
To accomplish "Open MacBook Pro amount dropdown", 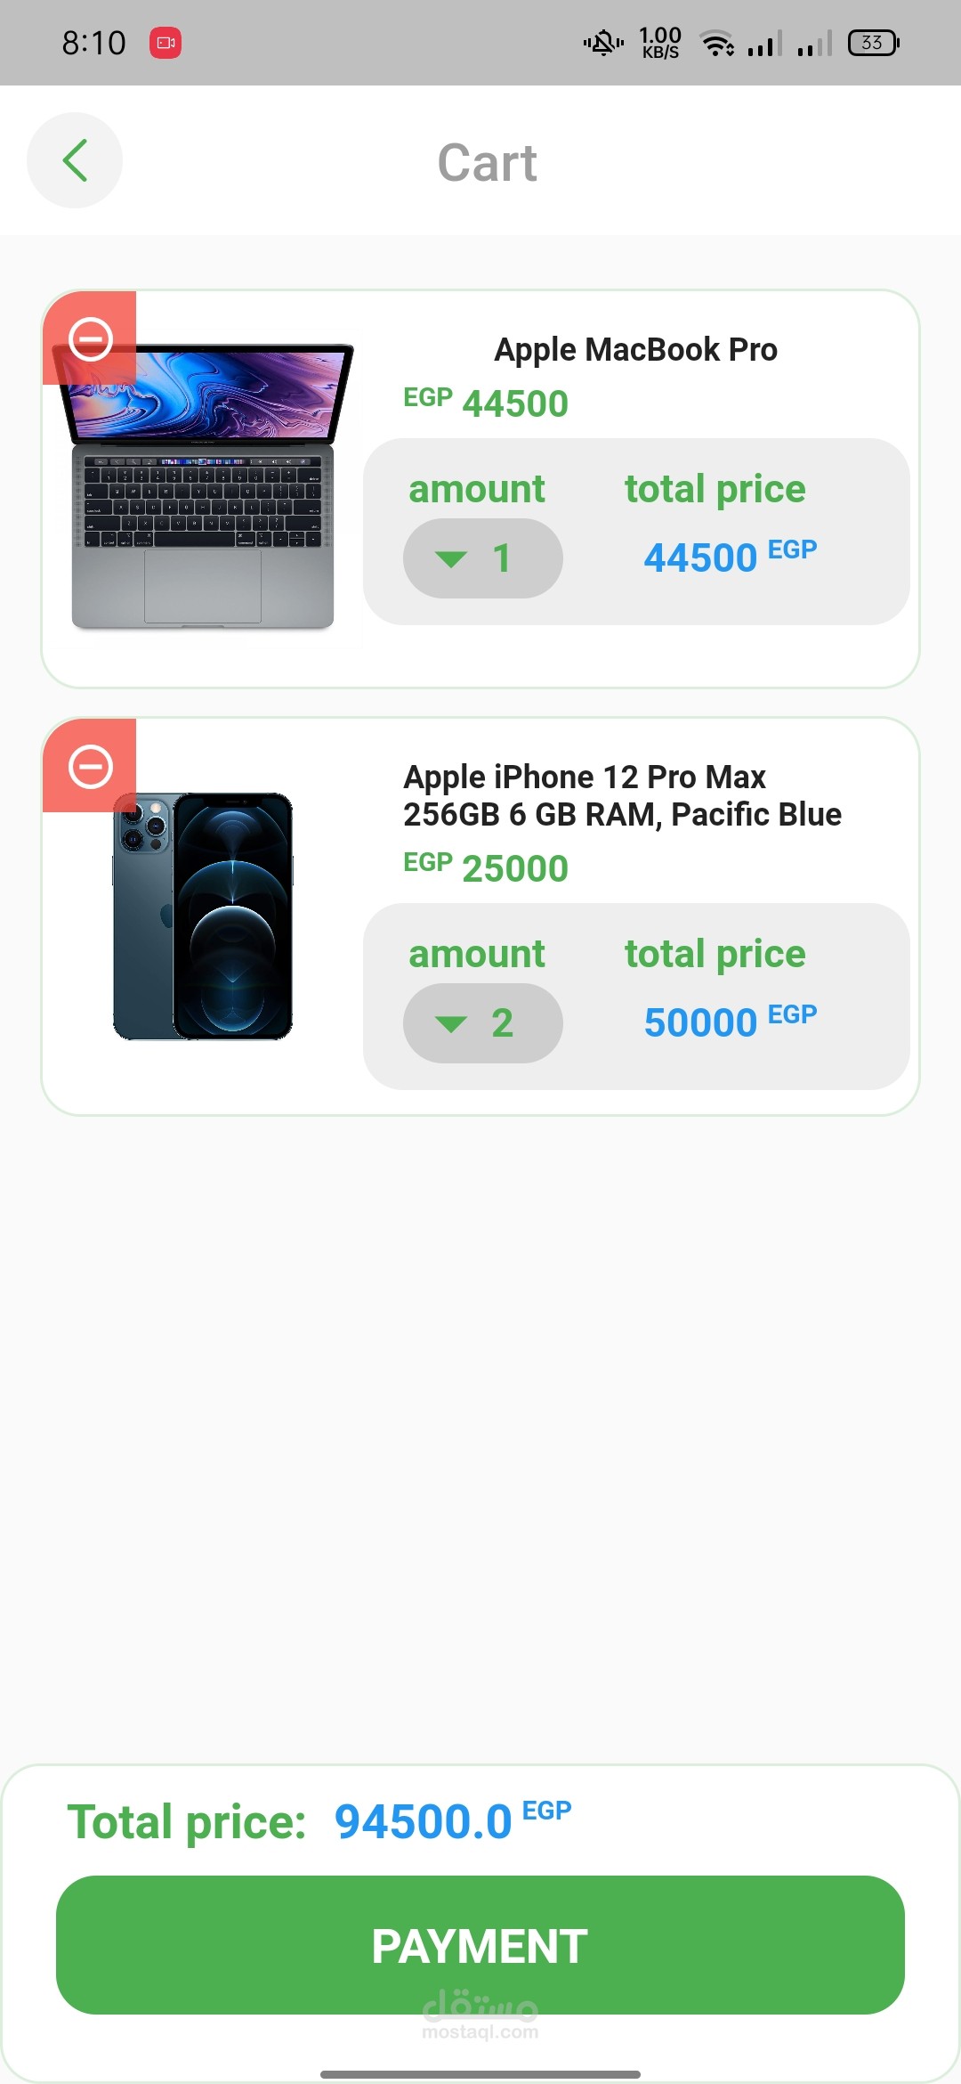I will (x=482, y=558).
